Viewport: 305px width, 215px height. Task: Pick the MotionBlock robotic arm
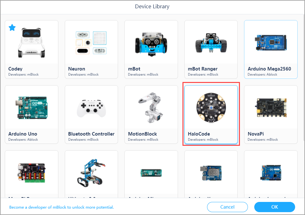pos(151,115)
